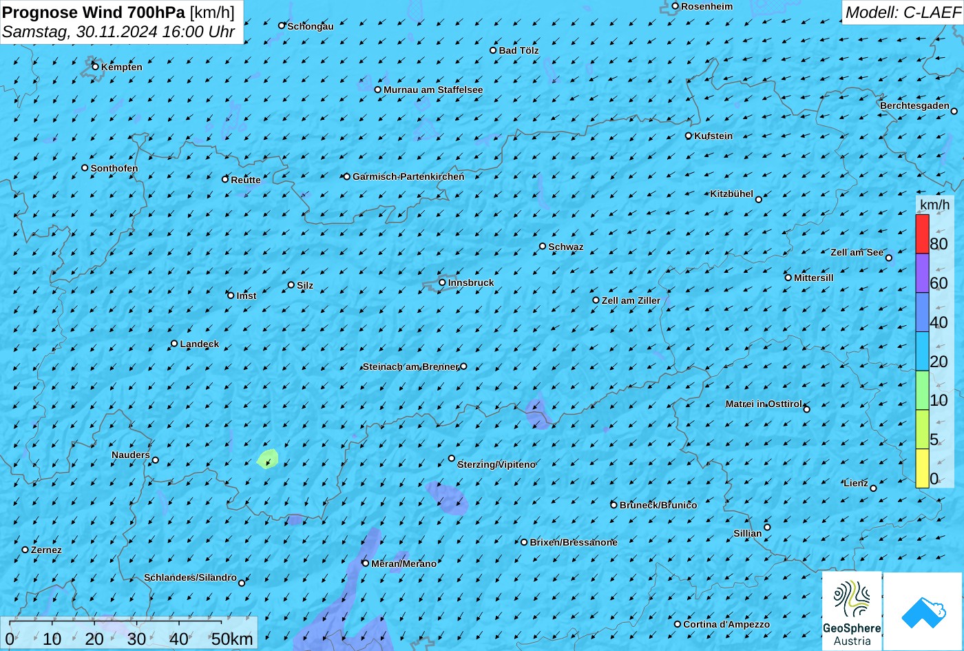Click the Lienz location dot
This screenshot has width=964, height=651.
873,488
